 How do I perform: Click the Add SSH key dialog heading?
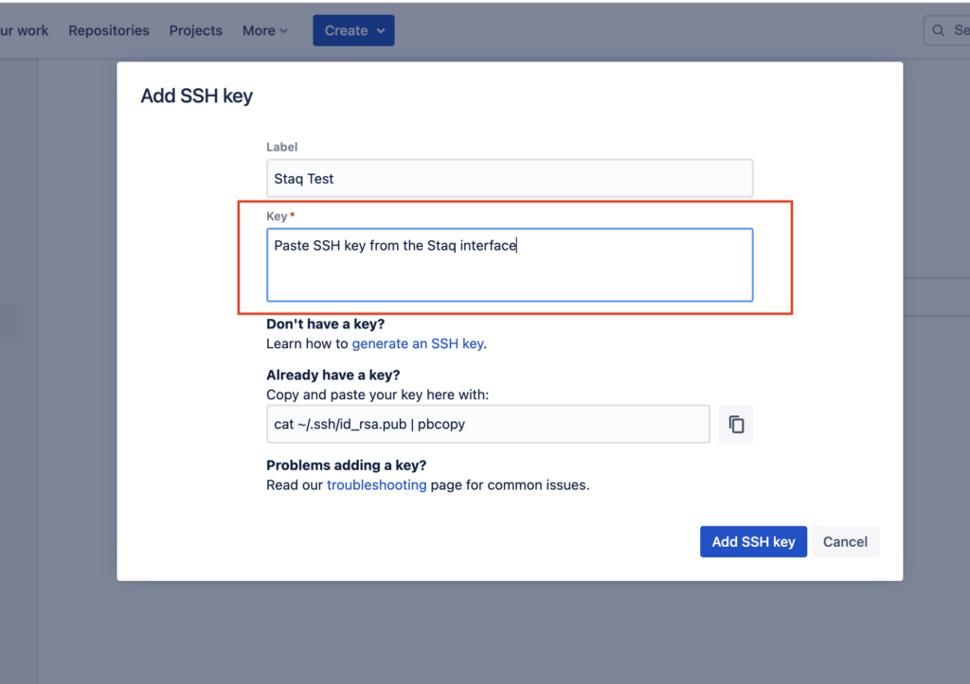197,96
